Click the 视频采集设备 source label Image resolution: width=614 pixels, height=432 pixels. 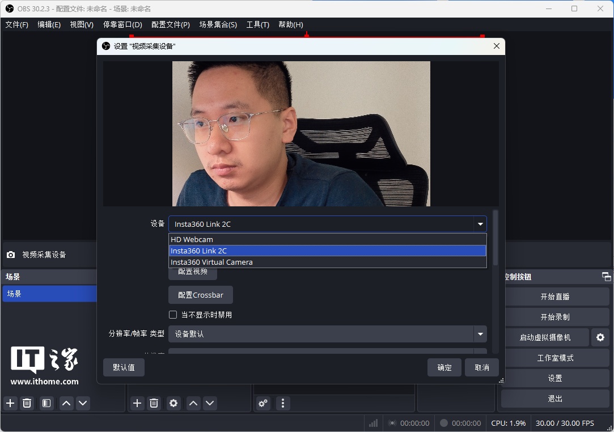click(44, 255)
